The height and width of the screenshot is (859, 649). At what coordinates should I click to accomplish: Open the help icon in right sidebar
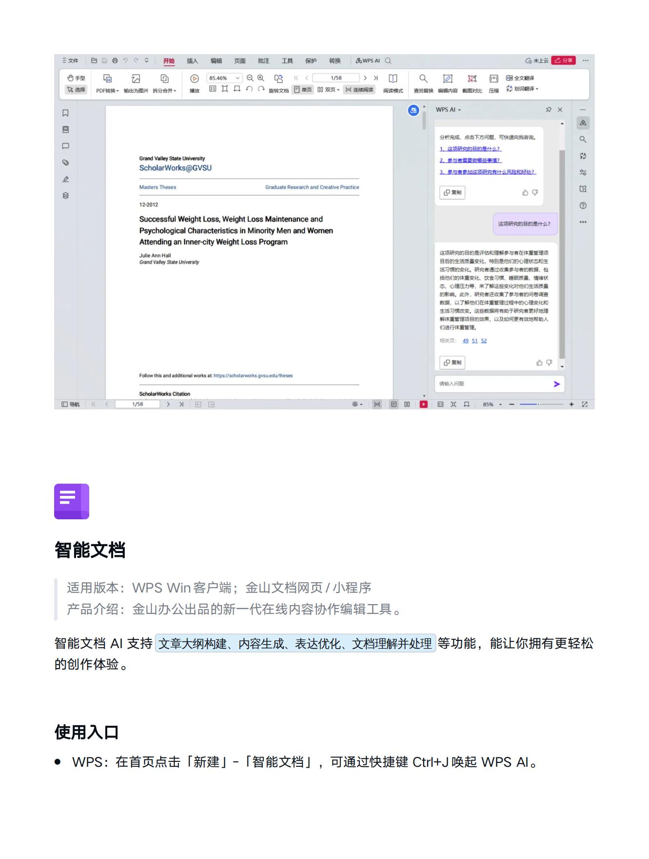(583, 205)
